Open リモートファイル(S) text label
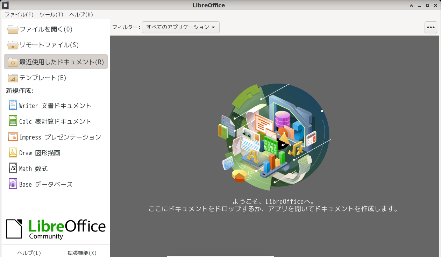441x257 pixels. coord(49,45)
